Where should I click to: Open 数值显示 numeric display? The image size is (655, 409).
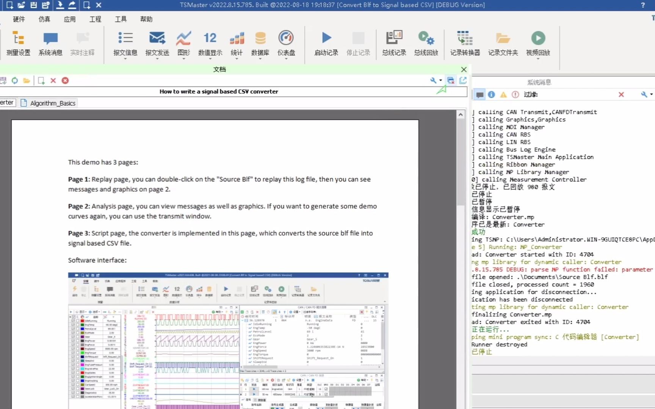pyautogui.click(x=210, y=44)
